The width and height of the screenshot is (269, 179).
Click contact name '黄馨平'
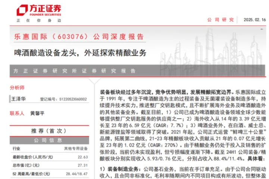point(37,113)
